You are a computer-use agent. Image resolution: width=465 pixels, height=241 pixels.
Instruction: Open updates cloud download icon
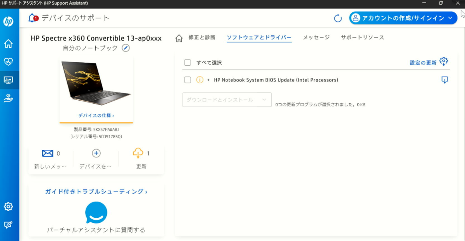138,153
